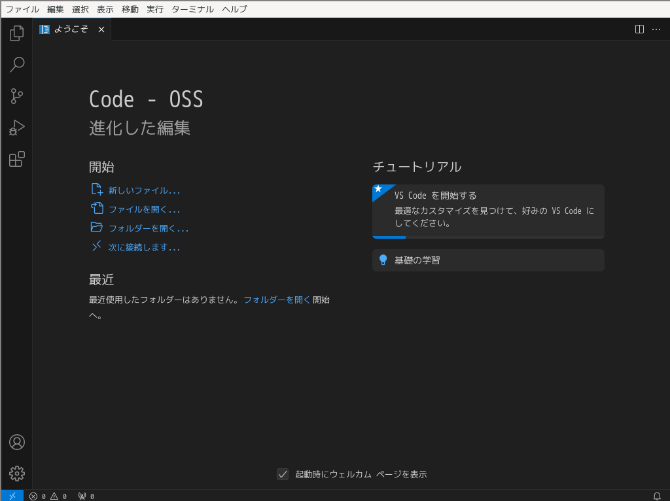Screen dimensions: 670x501
Task: Open notifications bell in status bar
Action: (x=657, y=496)
